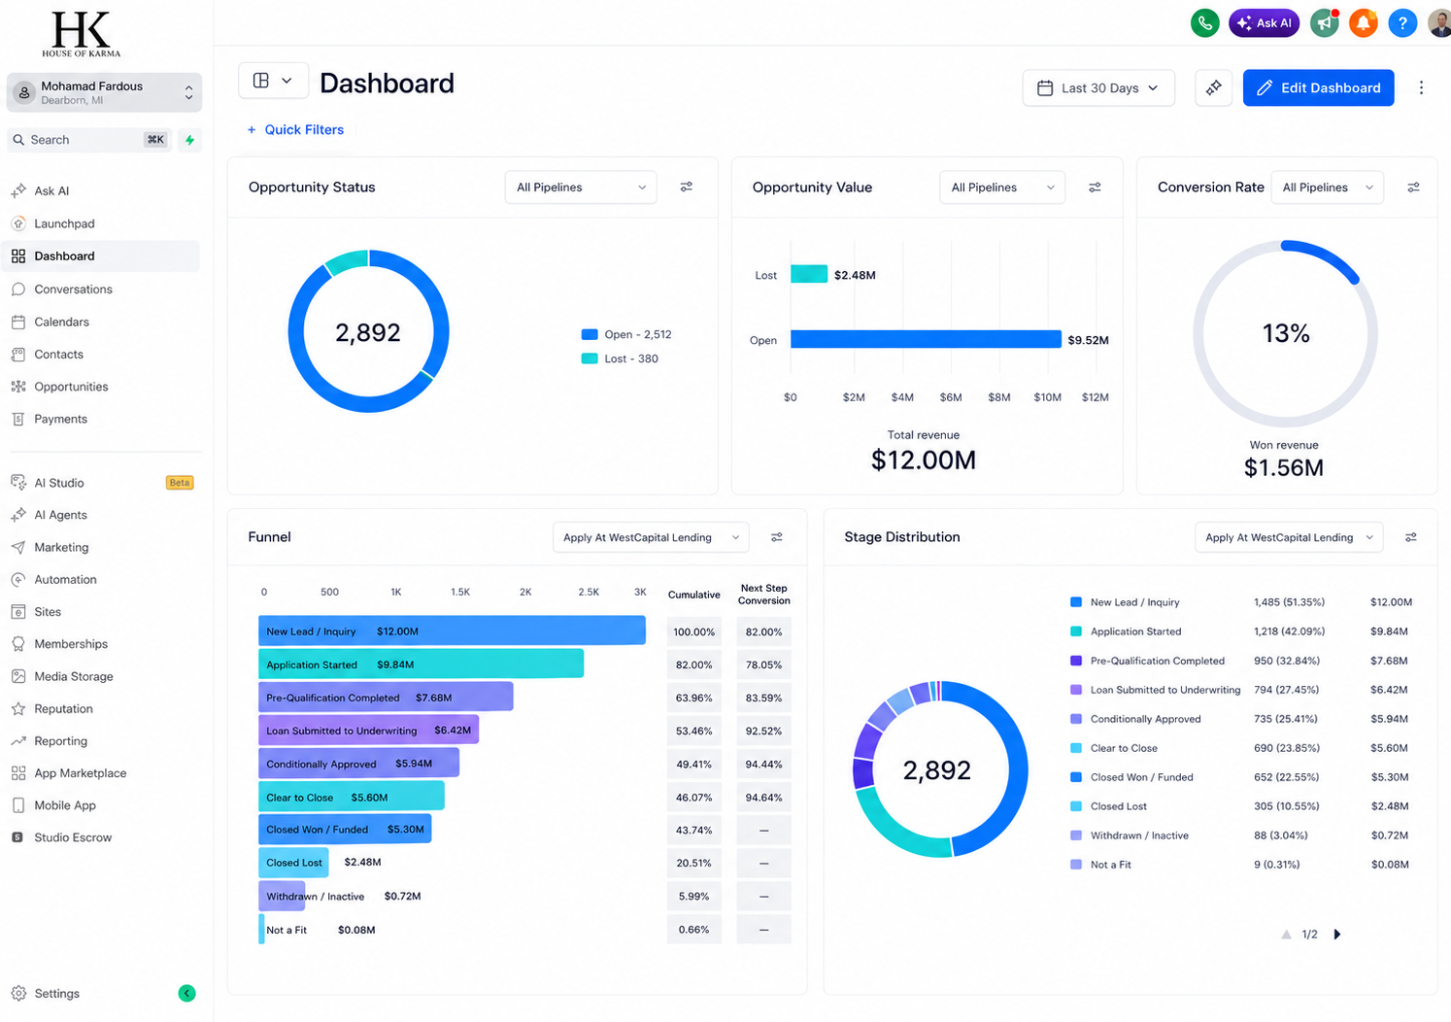Toggle the Lost legend swatch in Opportunity Status
Viewport: 1451px width, 1022px height.
click(x=590, y=358)
